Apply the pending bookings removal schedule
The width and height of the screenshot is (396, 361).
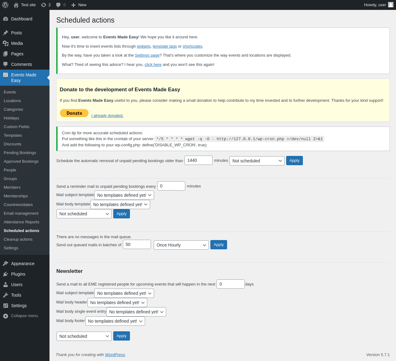coord(295,161)
